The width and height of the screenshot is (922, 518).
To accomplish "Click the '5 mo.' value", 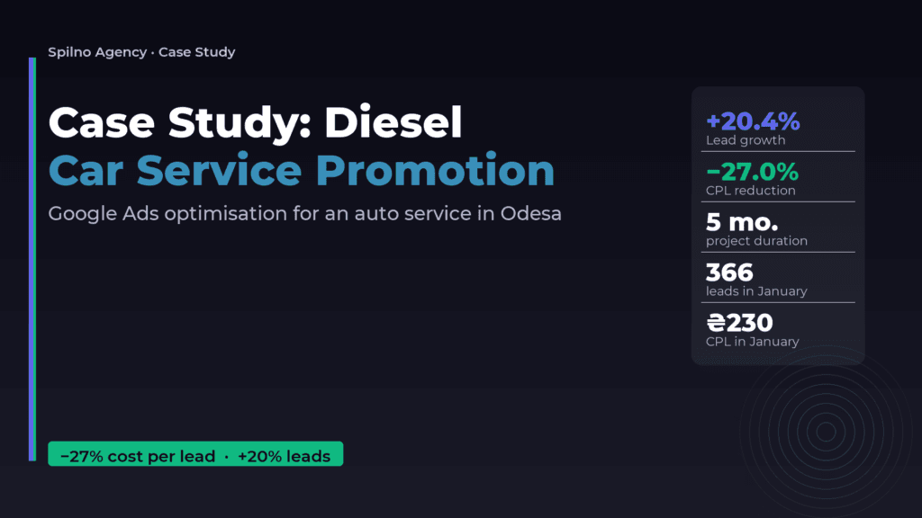I will 742,223.
